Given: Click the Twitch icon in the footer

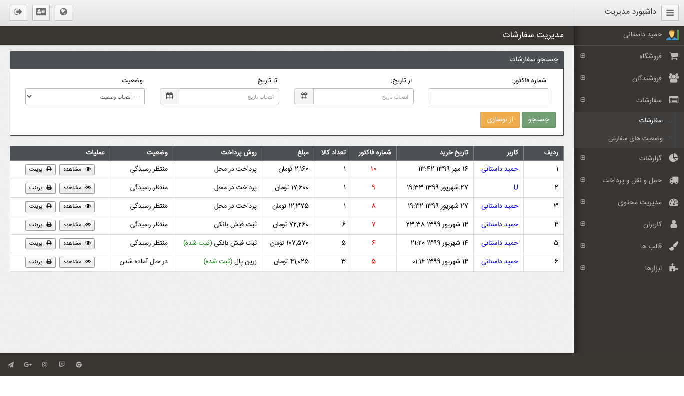Looking at the screenshot, I should 62,365.
